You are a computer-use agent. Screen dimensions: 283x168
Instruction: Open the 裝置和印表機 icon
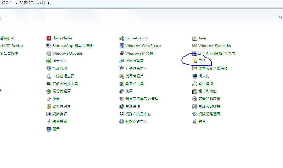coord(195,99)
